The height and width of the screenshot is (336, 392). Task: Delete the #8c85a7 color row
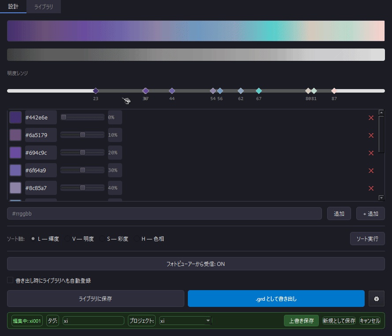point(371,188)
